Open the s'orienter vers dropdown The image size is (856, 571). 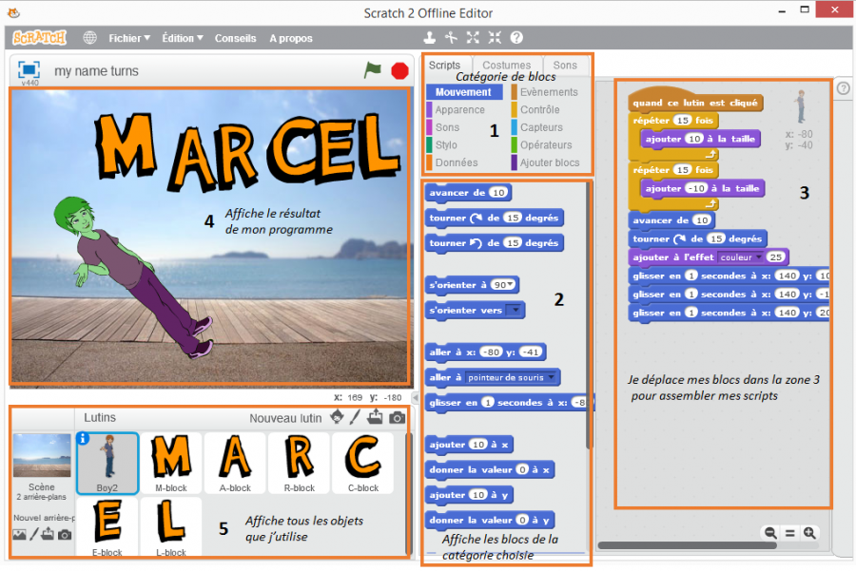click(515, 311)
